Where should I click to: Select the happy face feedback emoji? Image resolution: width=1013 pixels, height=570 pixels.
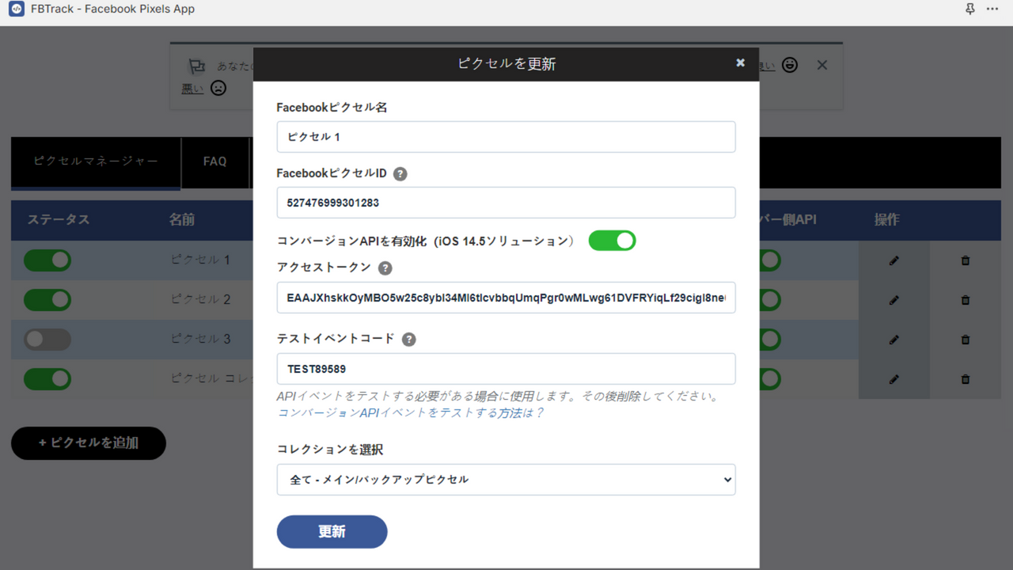790,65
